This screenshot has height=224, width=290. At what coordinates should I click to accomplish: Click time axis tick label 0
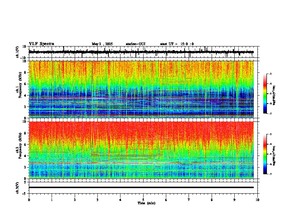tap(29, 200)
